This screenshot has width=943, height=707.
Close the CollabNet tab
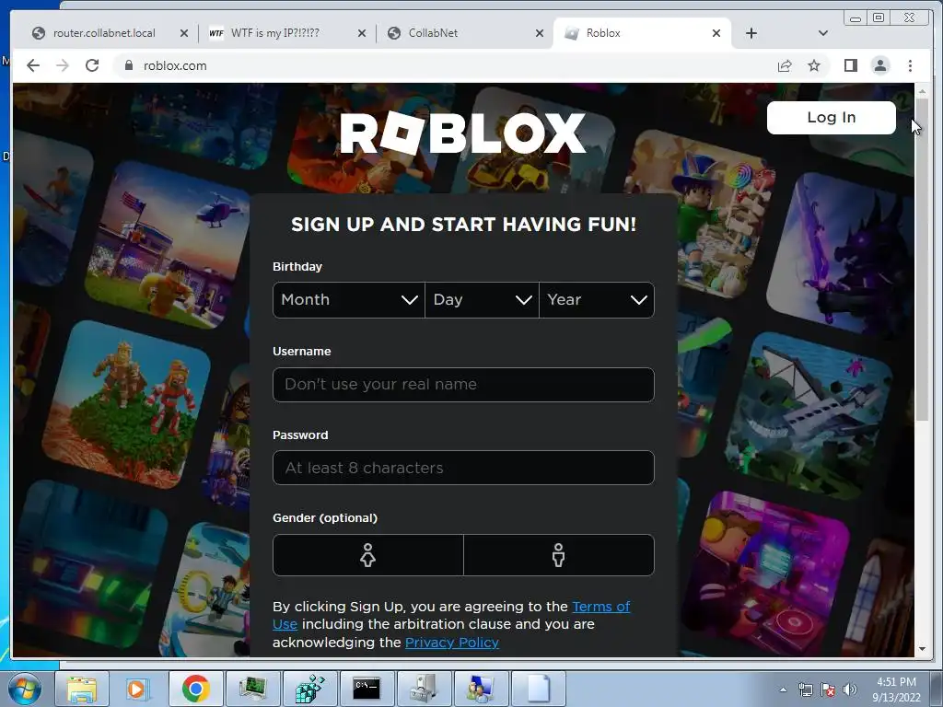(x=540, y=33)
